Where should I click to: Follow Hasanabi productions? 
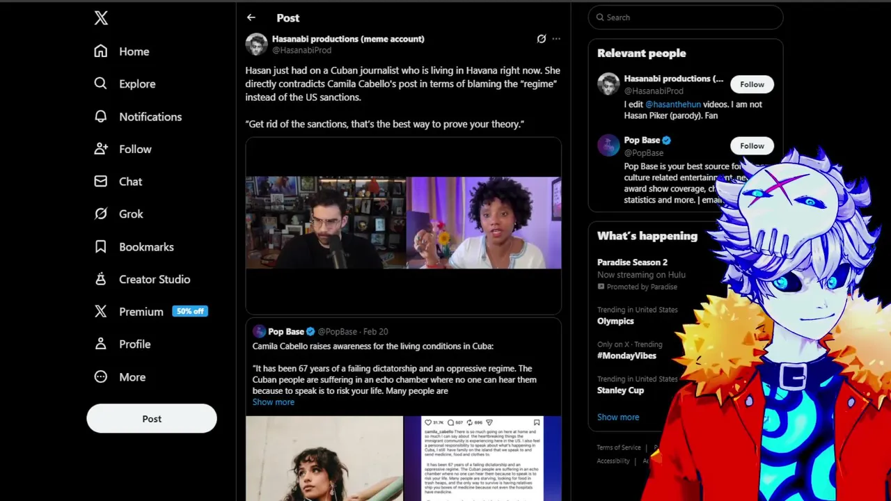(752, 84)
